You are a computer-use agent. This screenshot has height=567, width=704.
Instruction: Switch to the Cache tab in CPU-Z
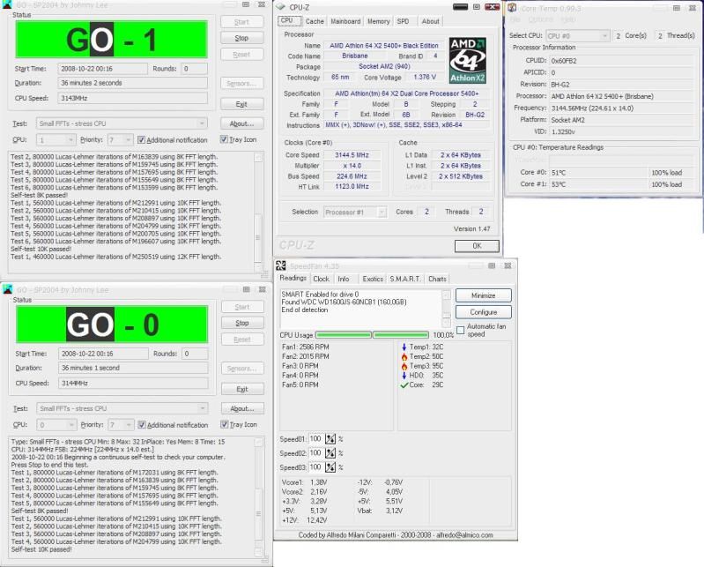[x=315, y=21]
